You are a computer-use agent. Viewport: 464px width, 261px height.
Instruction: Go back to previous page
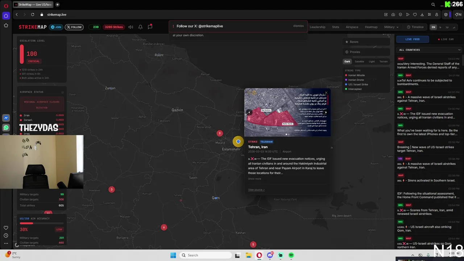click(x=17, y=14)
